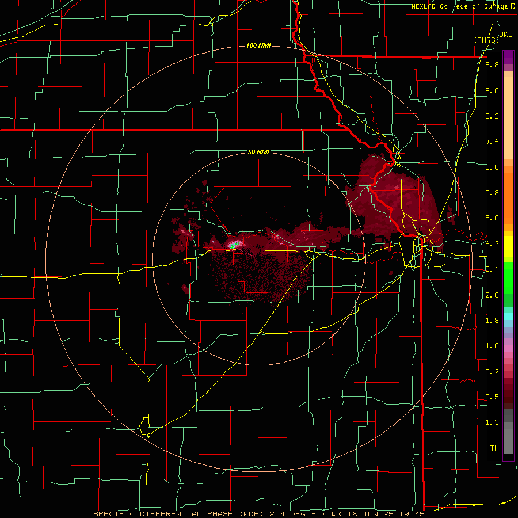Click the 0.2 value on the color scale
The image size is (518, 518).
pos(492,371)
